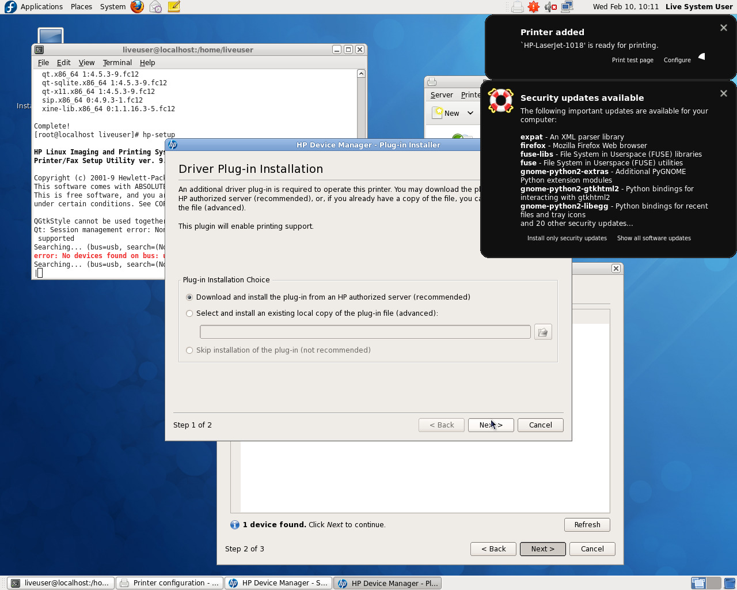This screenshot has height=590, width=737.
Task: Open the mail client panel icon
Action: pyautogui.click(x=155, y=7)
